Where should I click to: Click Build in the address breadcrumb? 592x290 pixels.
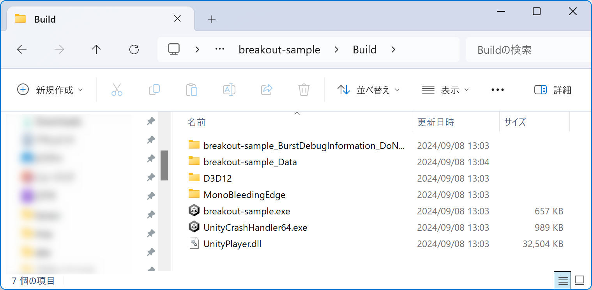pos(364,50)
